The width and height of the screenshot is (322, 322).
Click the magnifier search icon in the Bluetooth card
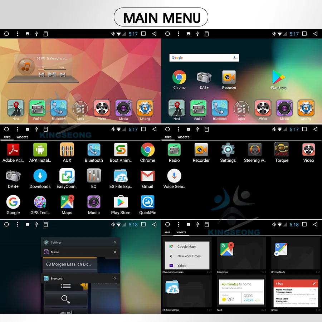[65, 299]
